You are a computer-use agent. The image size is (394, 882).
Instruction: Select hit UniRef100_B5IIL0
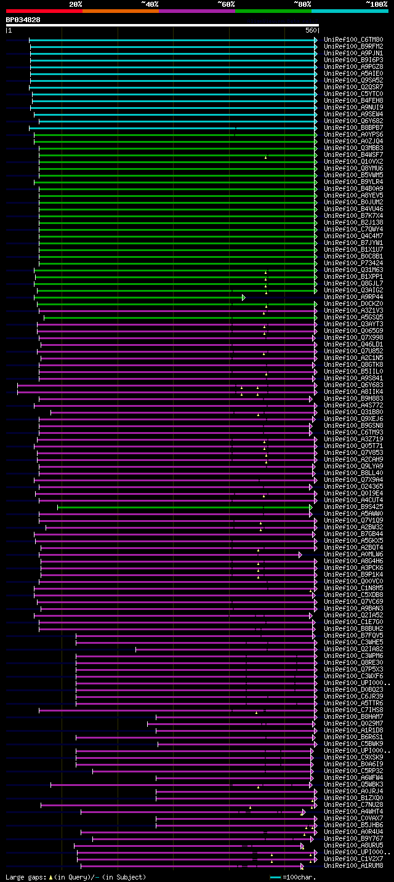pos(353,371)
